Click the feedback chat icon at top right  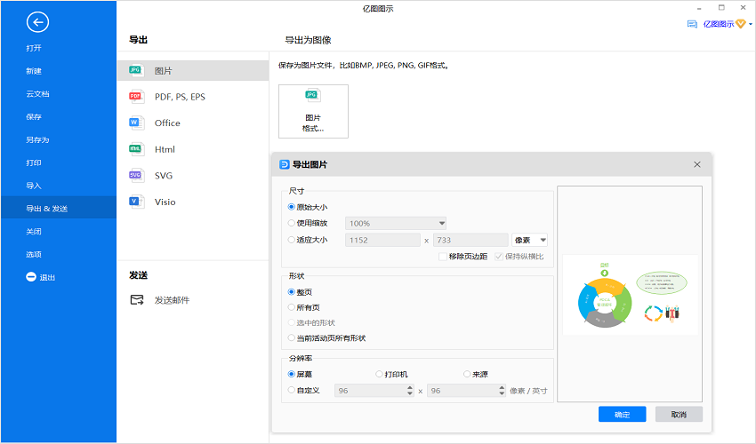(692, 24)
